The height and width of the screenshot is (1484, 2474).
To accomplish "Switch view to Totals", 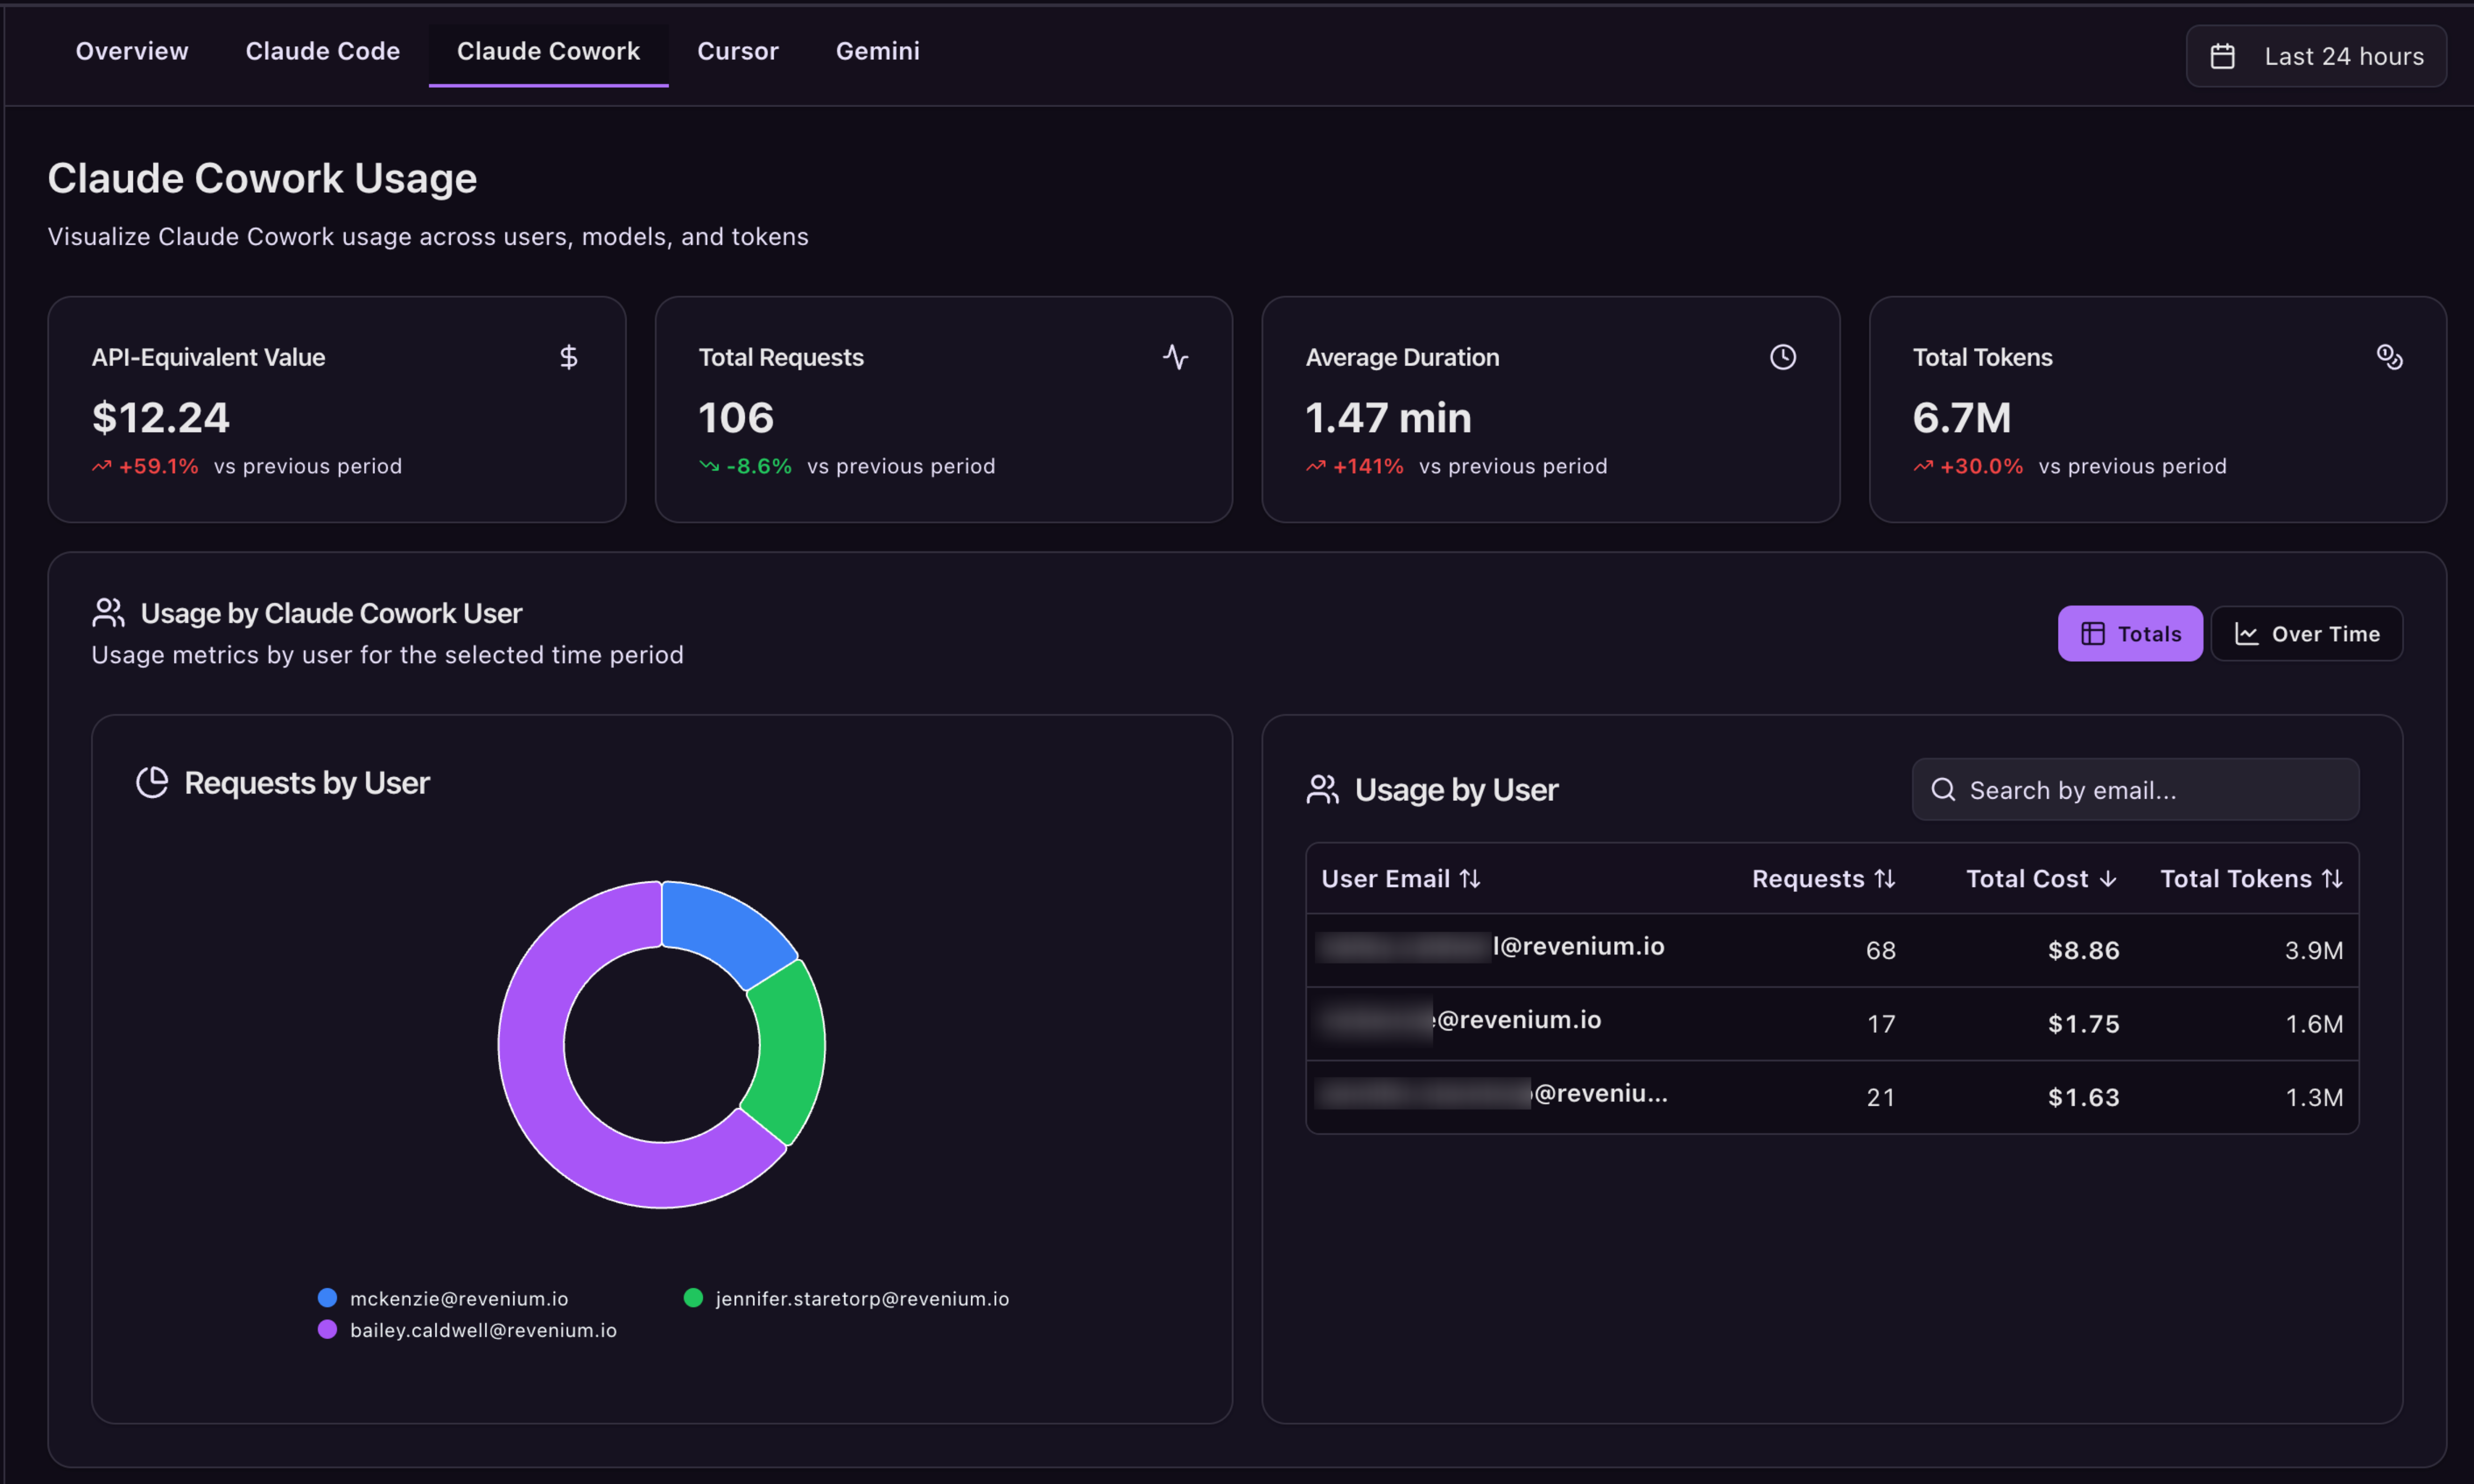I will tap(2129, 634).
